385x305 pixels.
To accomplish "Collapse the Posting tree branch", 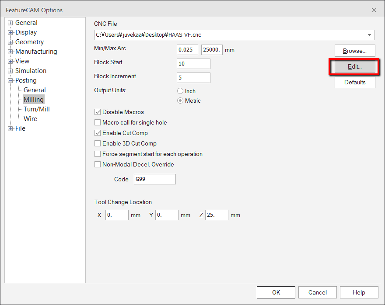I will click(x=10, y=80).
